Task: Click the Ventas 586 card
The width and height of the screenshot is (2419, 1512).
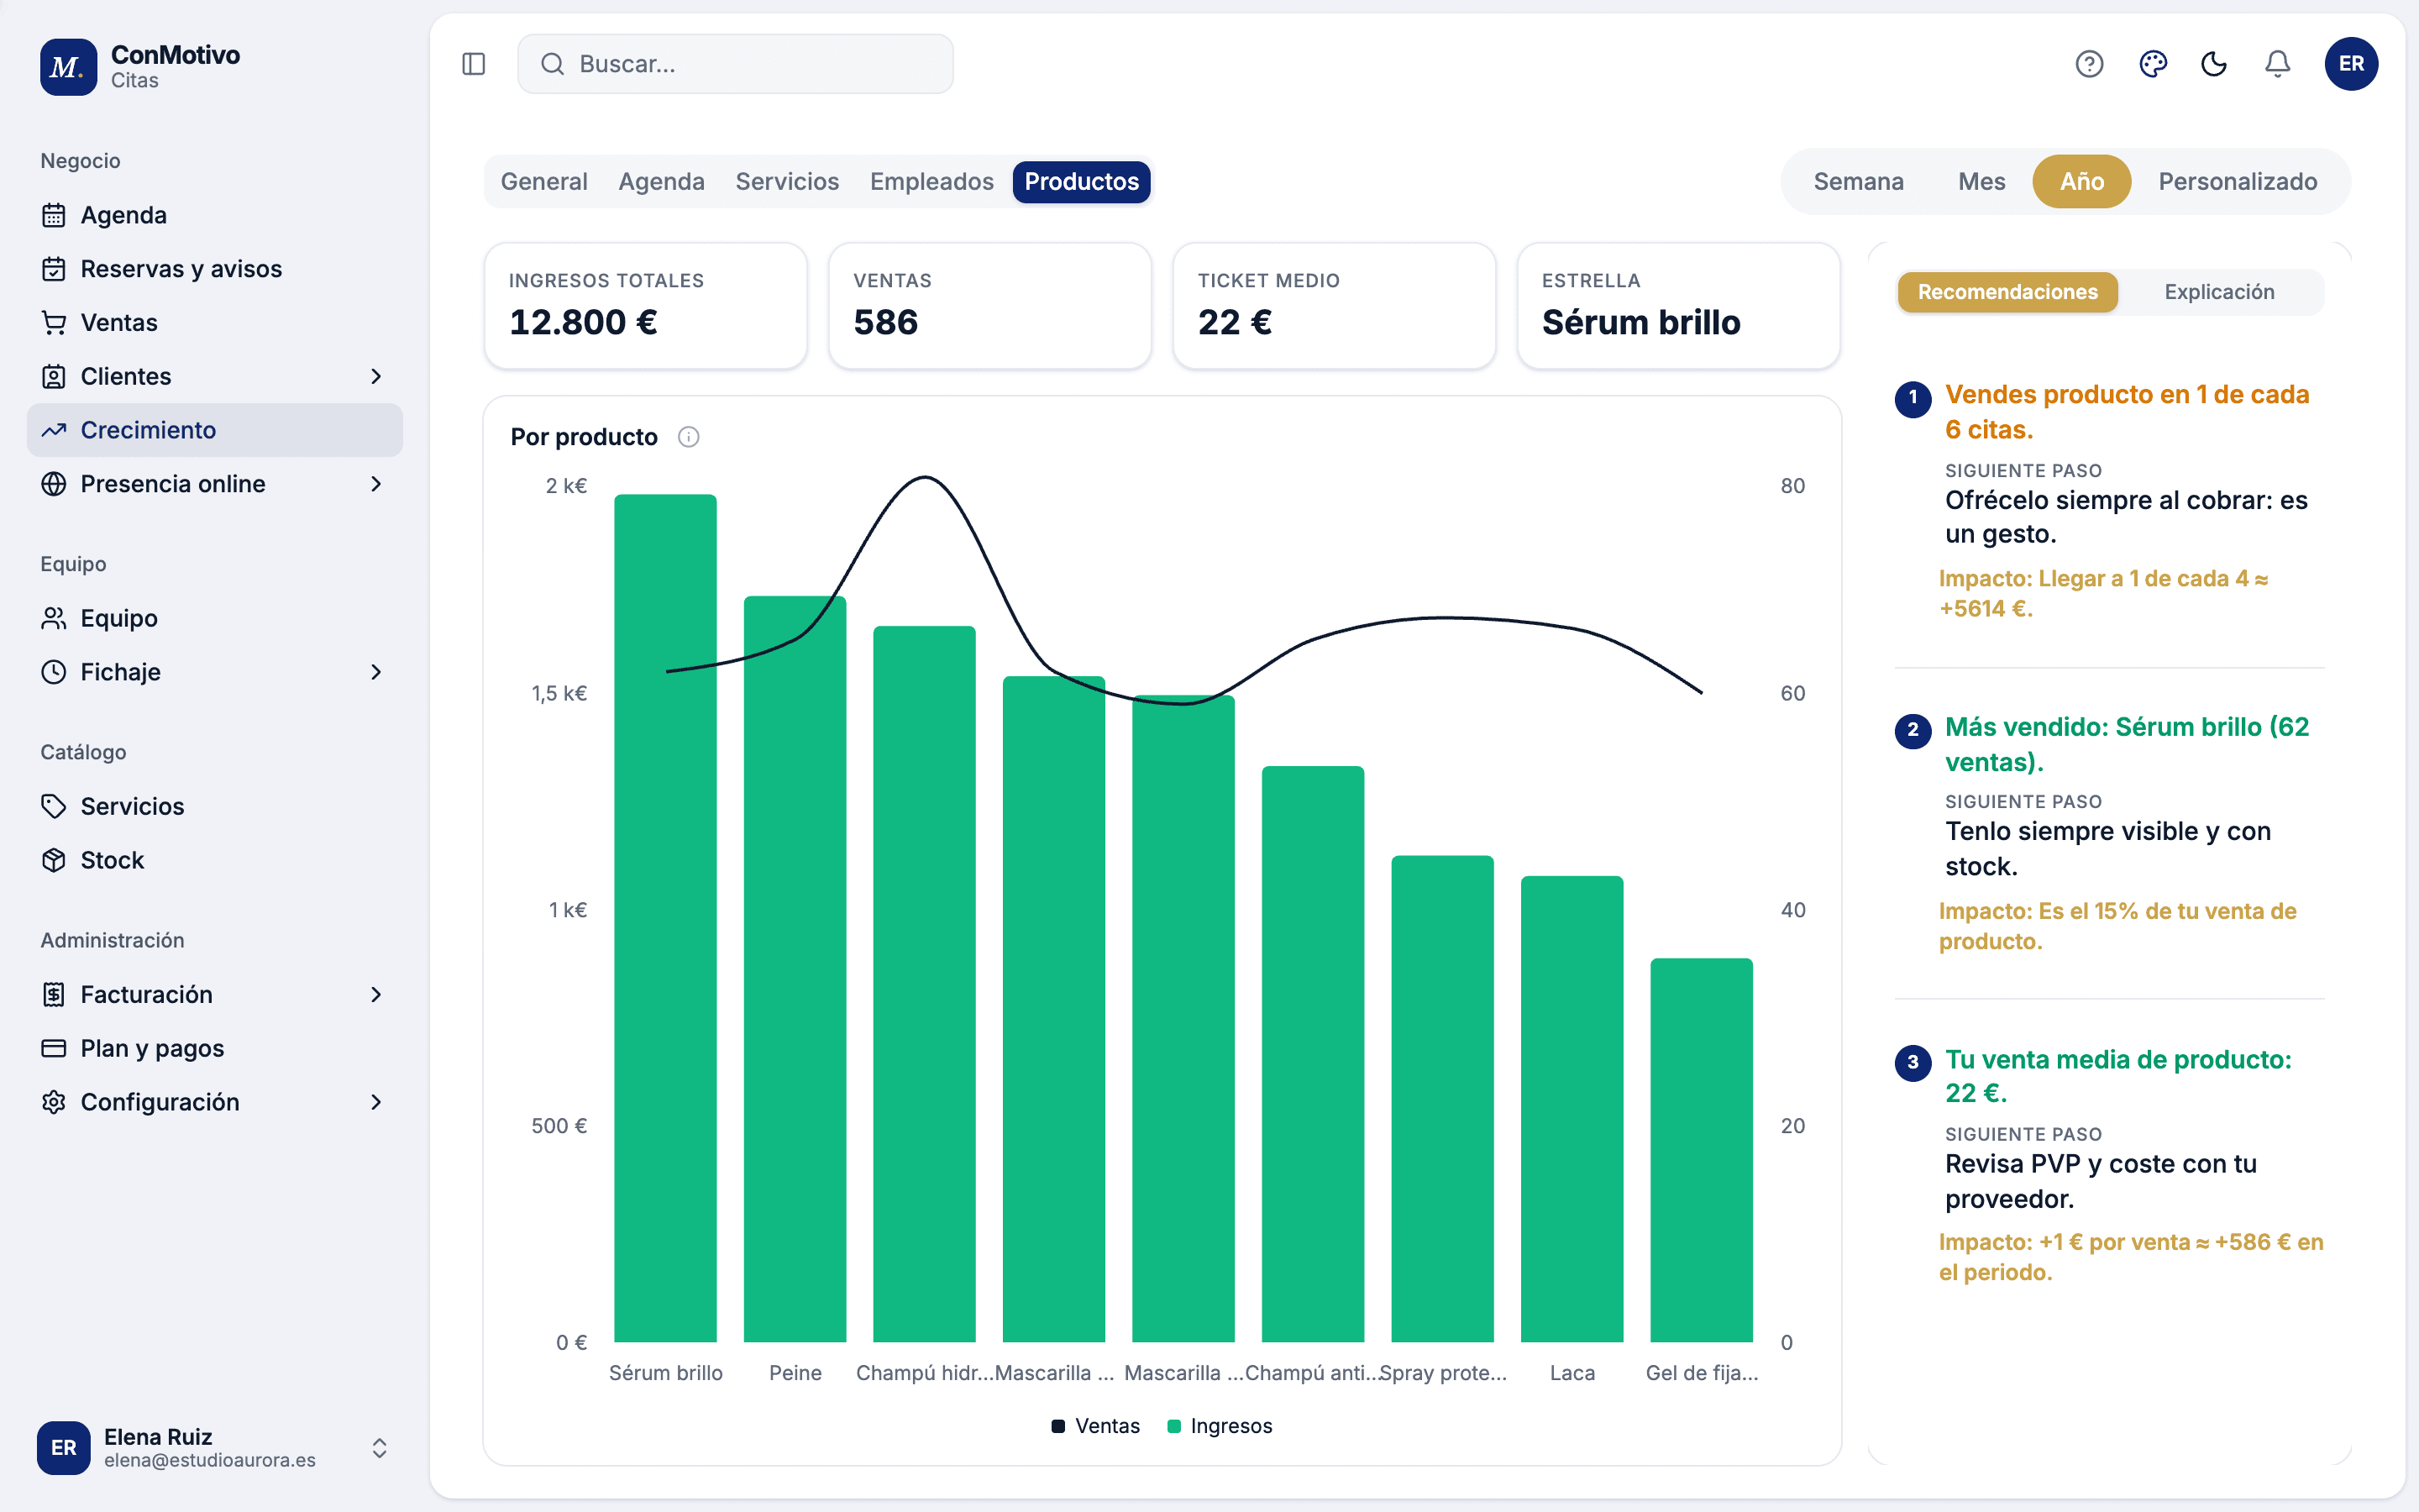Action: (990, 306)
